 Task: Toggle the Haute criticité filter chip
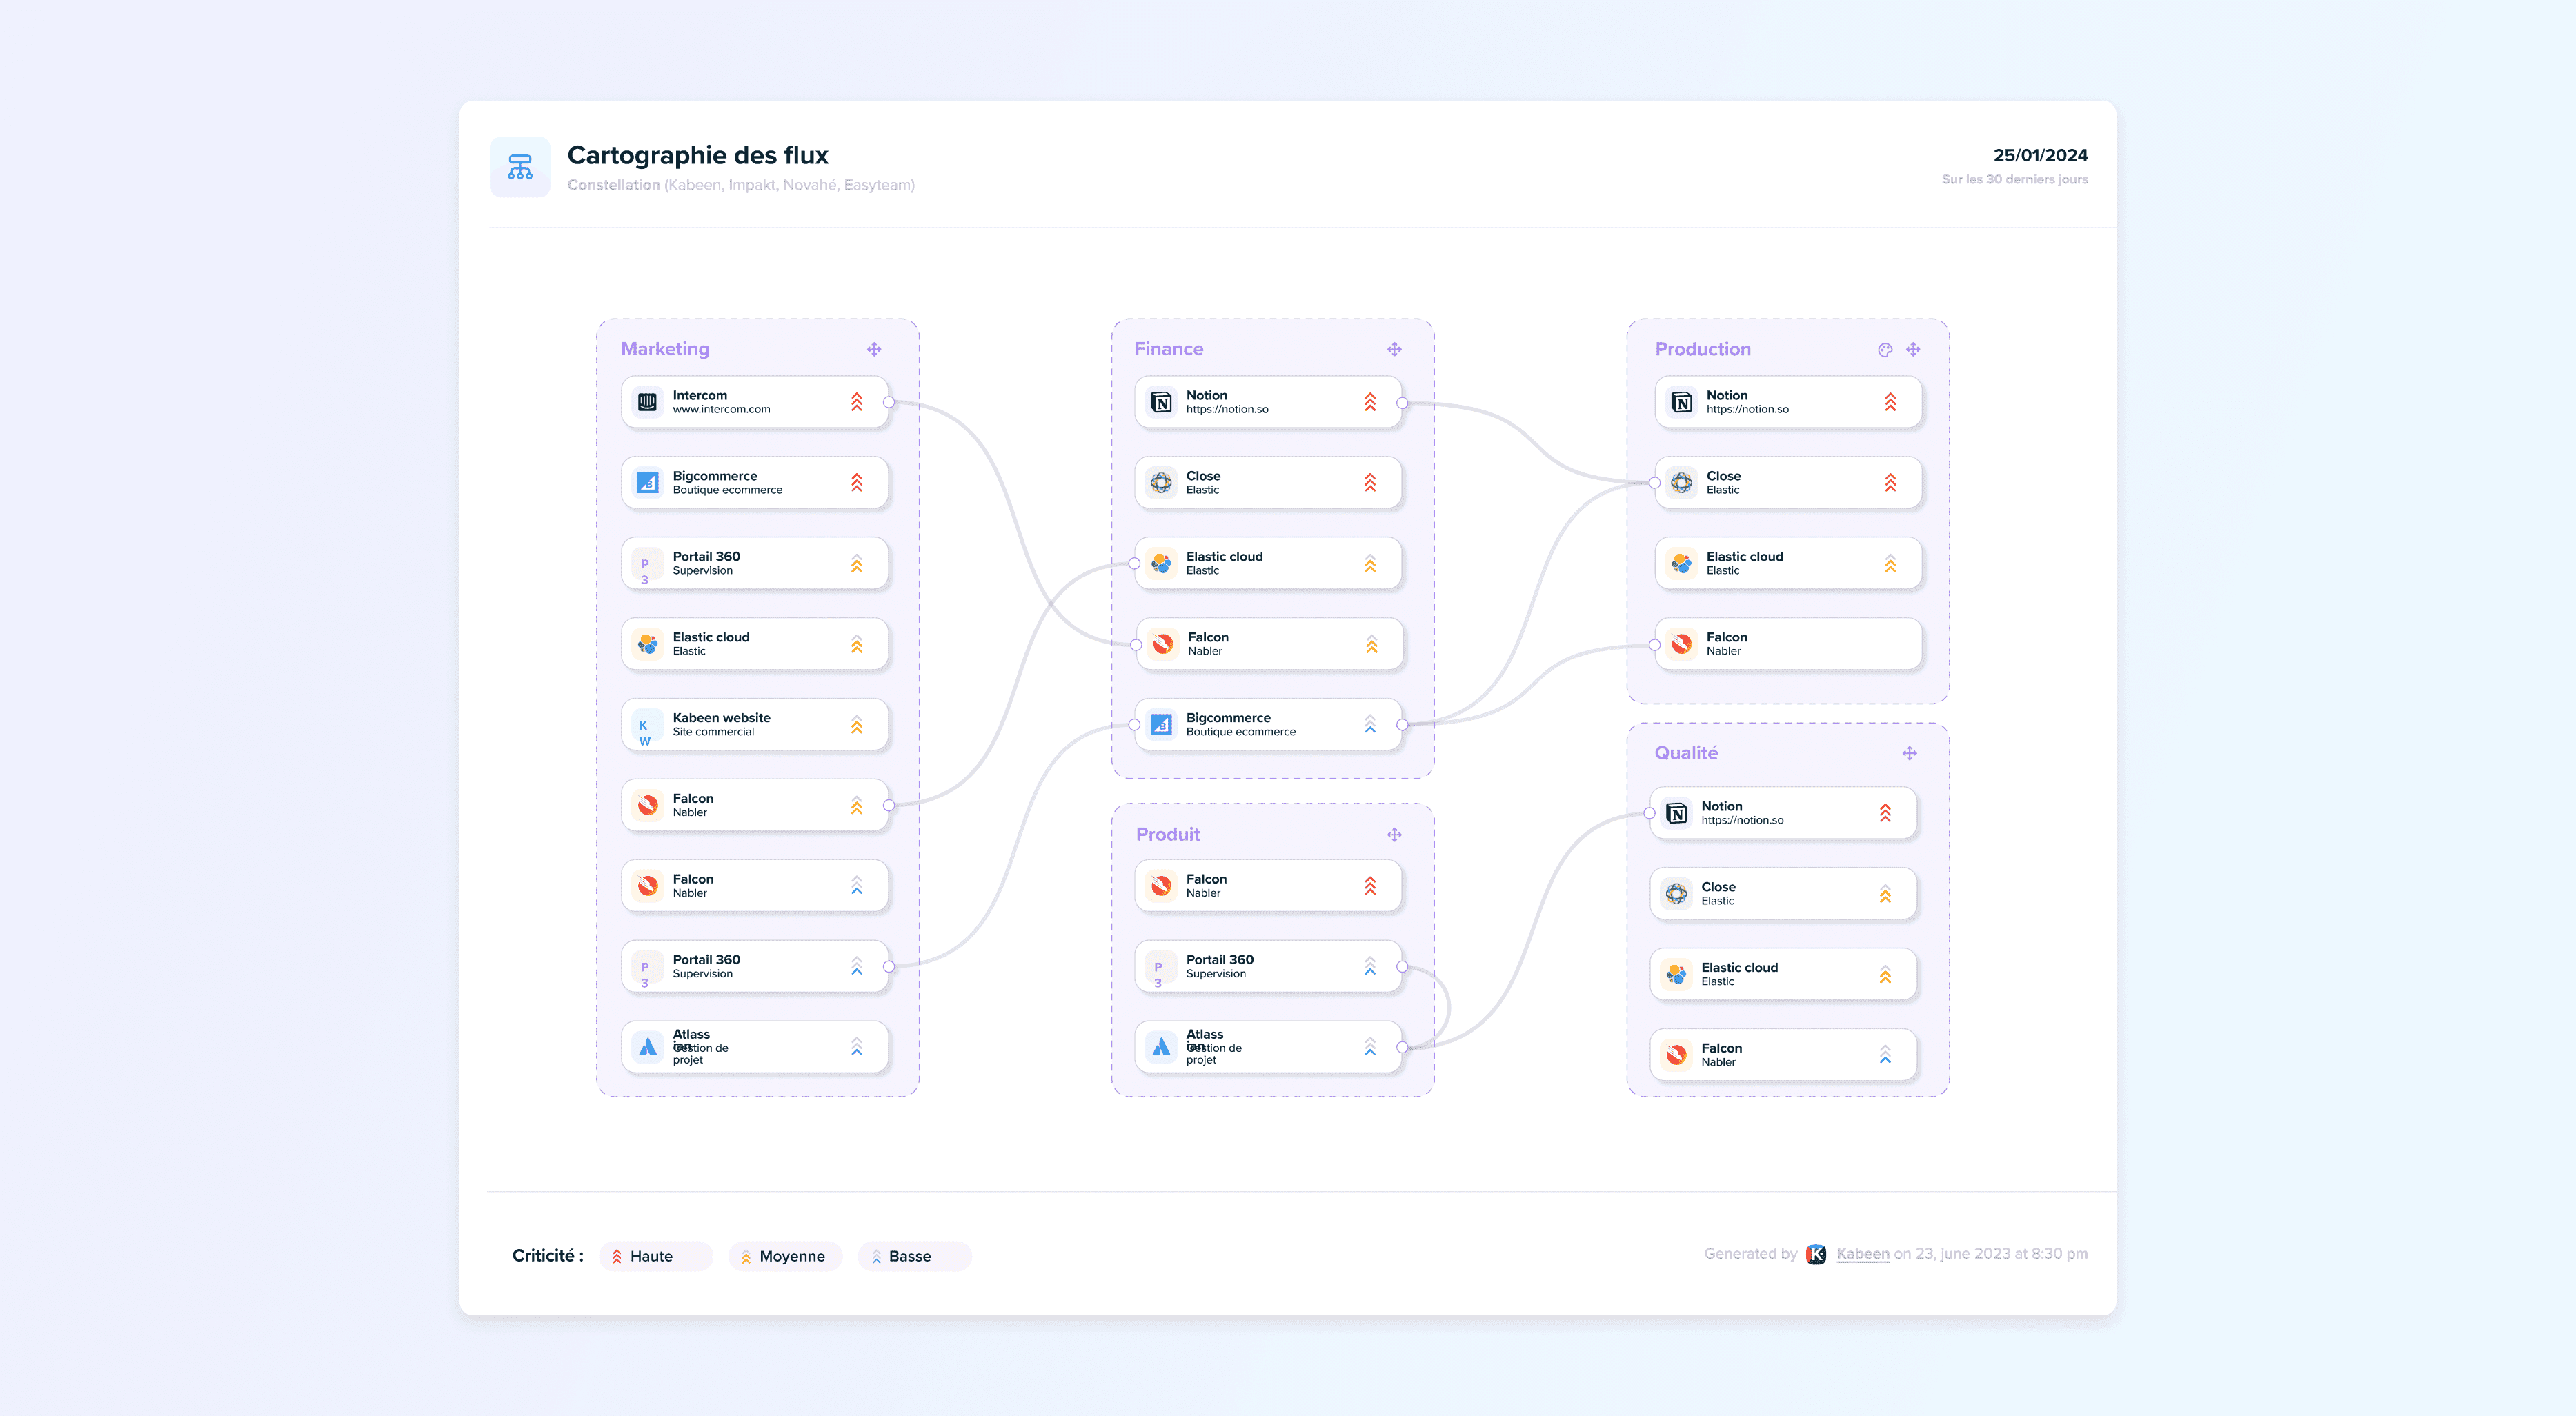(655, 1256)
